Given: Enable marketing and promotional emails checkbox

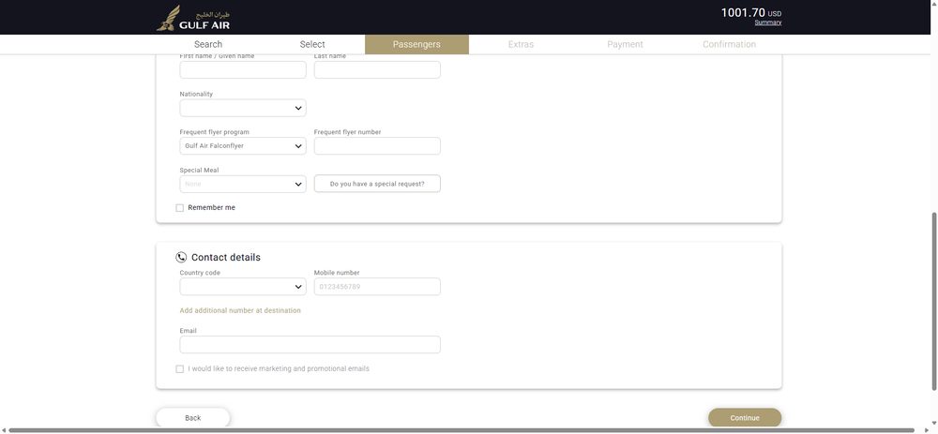Looking at the screenshot, I should pos(179,368).
